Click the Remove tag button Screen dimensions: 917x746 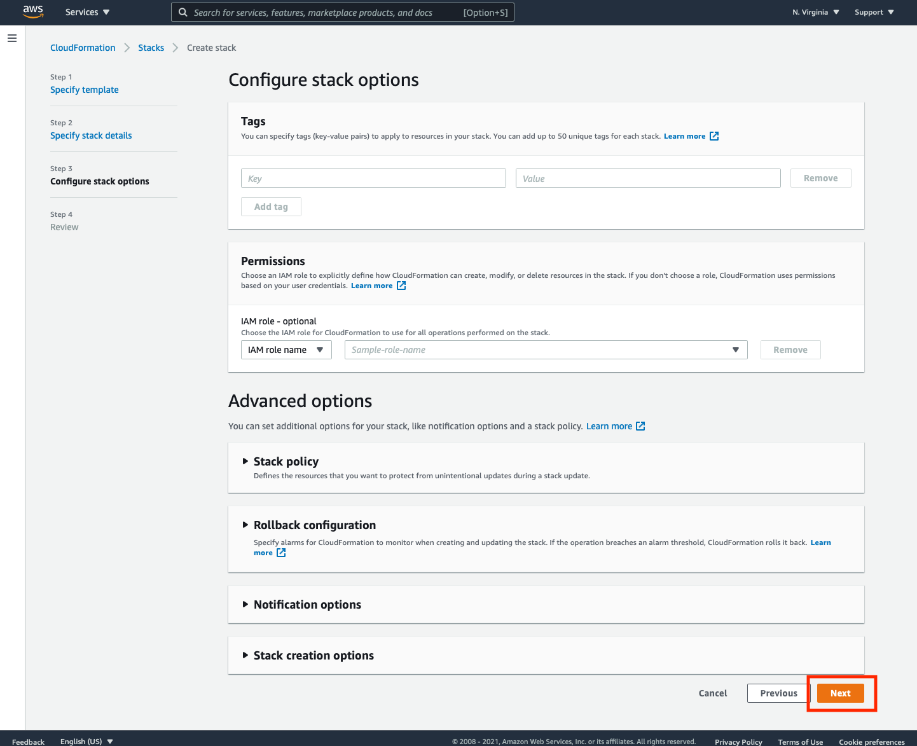pyautogui.click(x=820, y=178)
